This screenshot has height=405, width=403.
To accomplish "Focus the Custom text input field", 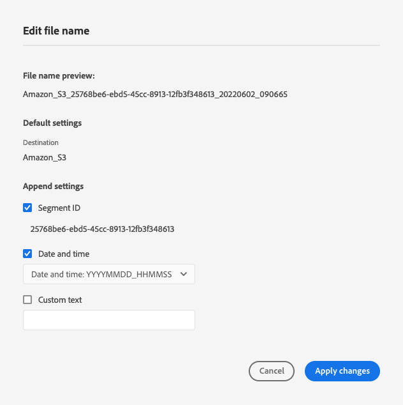I will 109,320.
